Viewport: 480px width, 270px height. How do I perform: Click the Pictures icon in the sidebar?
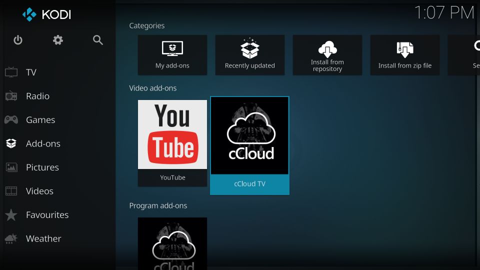point(11,167)
